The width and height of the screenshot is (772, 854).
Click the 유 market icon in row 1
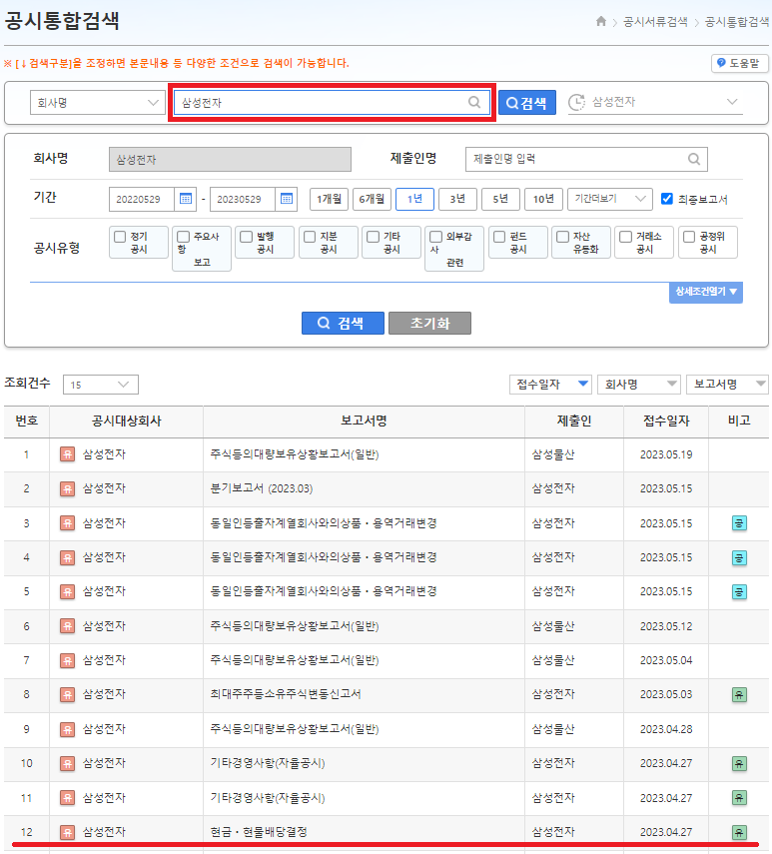[x=67, y=454]
